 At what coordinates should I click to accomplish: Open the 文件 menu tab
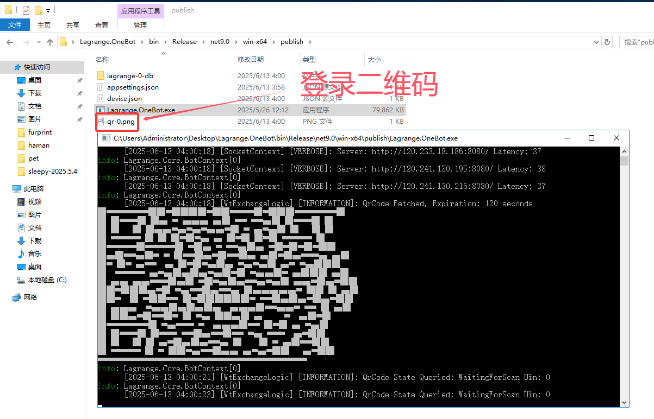pyautogui.click(x=15, y=25)
